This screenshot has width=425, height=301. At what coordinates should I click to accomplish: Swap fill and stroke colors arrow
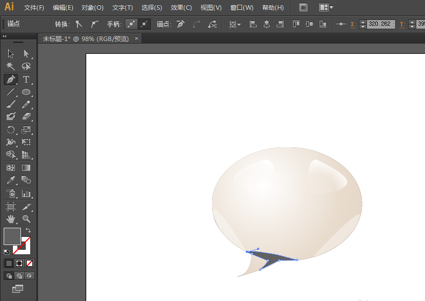28,230
